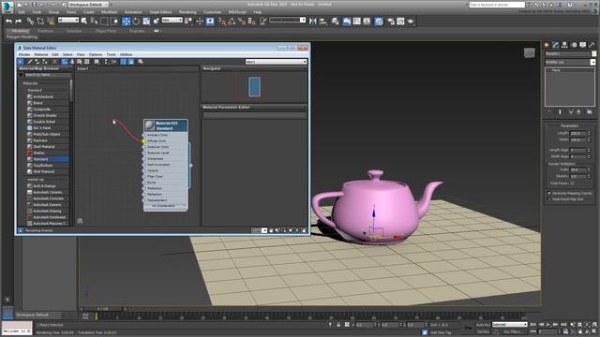Click the Undo arrow in main toolbar
600x337 pixels.
tap(8, 22)
